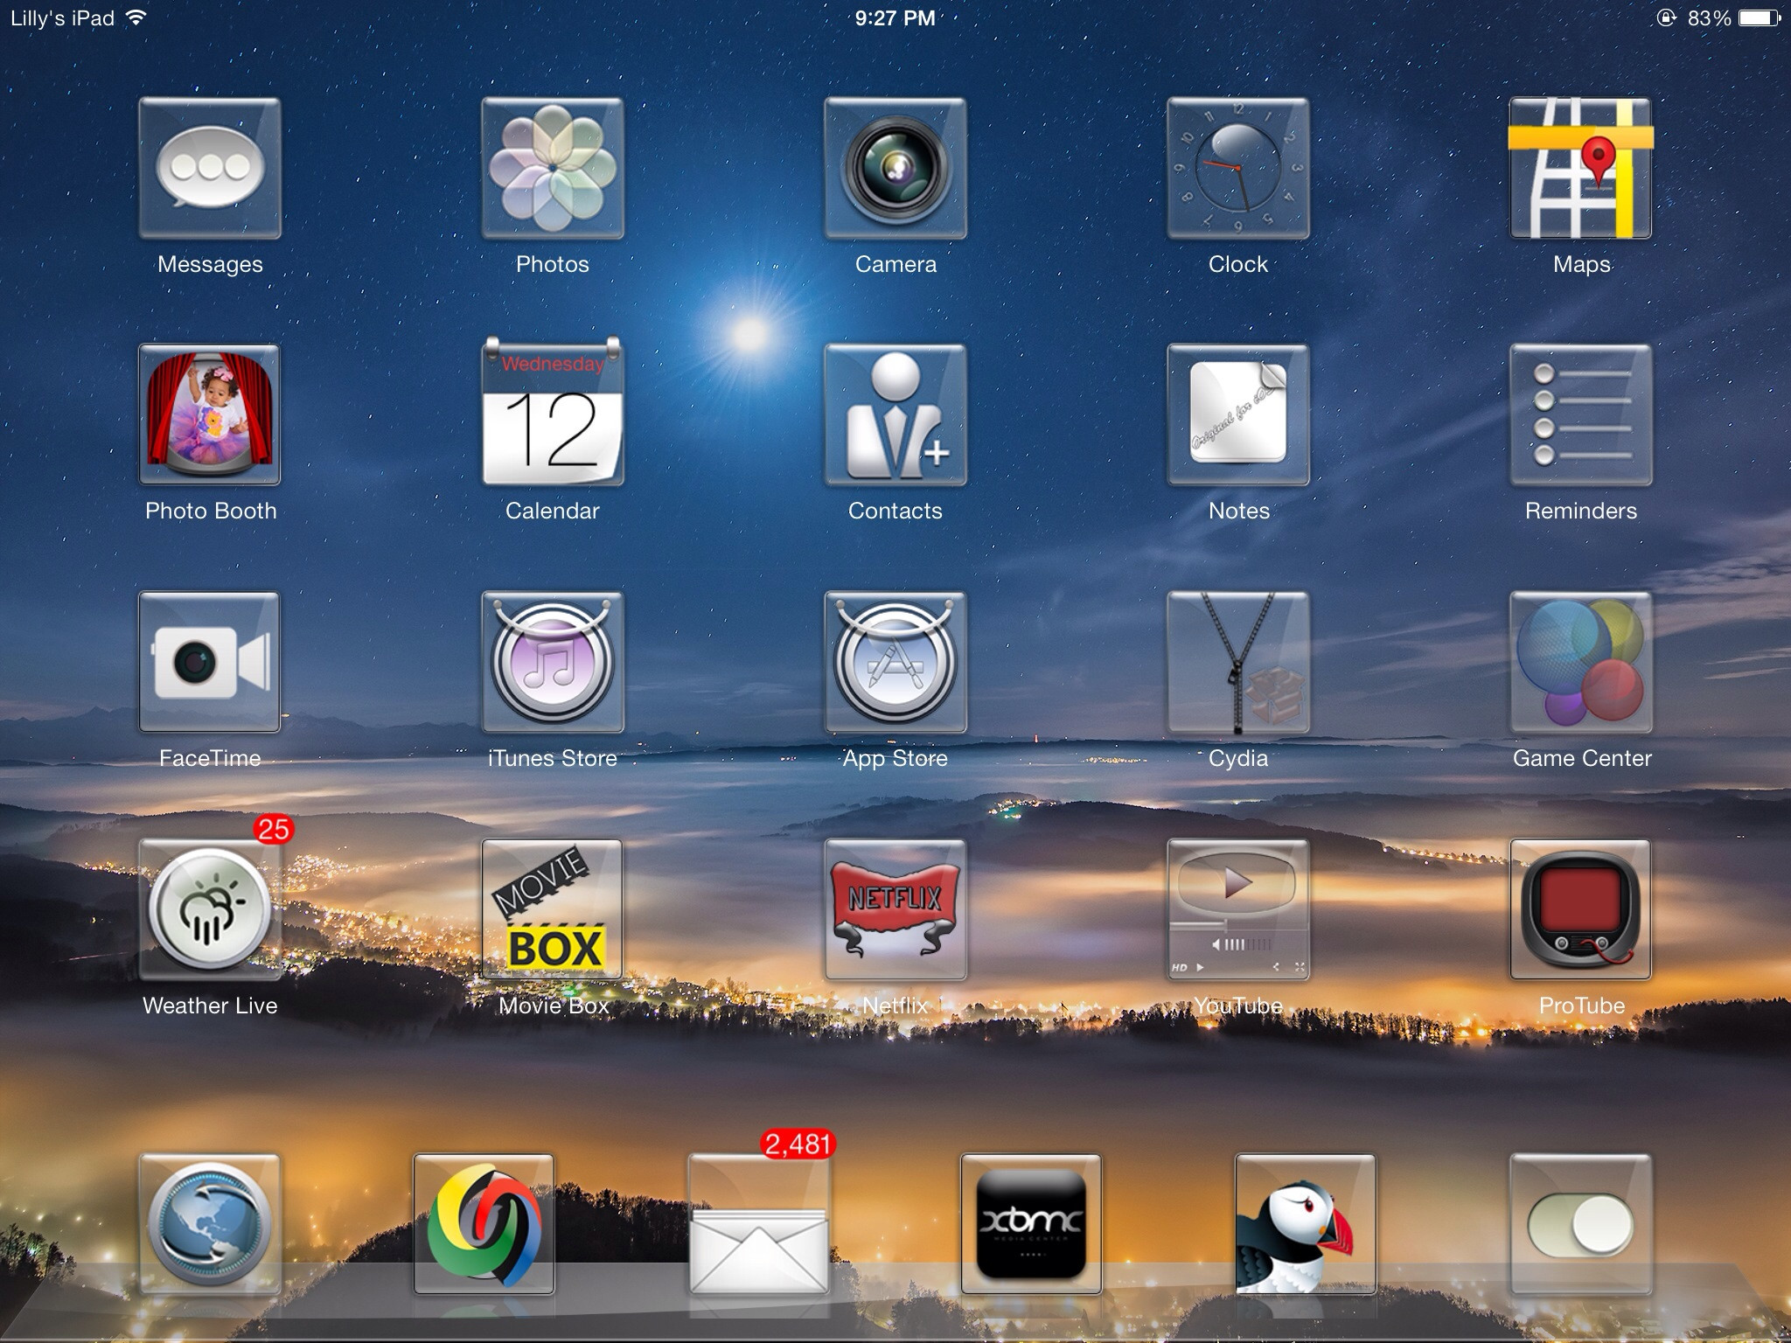Launch the Reminders app
Image resolution: width=1791 pixels, height=1343 pixels.
coord(1581,414)
